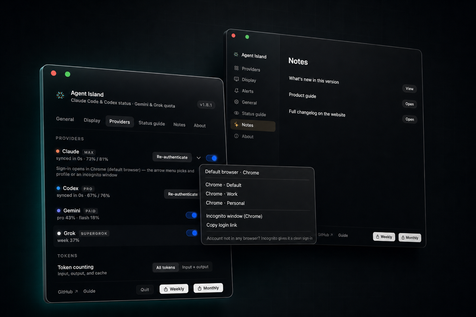Choose Input + output counting option
Viewport: 476px width, 317px height.
coord(195,267)
